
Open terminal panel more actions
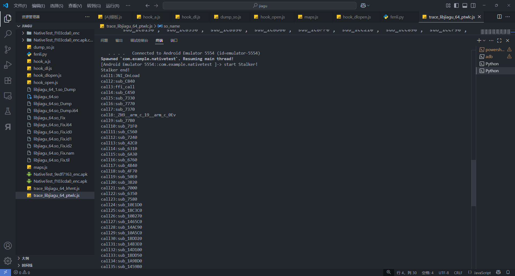pos(491,40)
